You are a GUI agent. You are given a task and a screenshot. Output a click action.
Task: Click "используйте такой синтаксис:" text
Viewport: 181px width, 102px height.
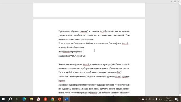point(72,47)
